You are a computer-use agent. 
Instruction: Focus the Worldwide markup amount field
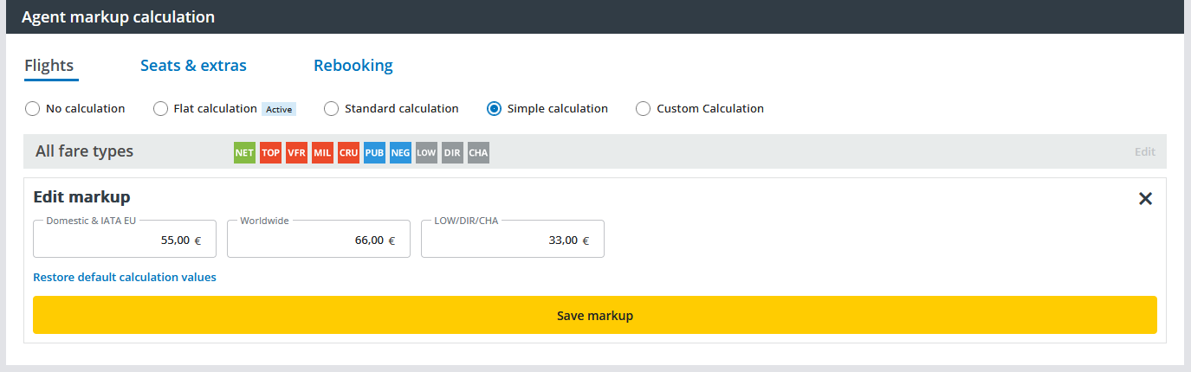318,241
